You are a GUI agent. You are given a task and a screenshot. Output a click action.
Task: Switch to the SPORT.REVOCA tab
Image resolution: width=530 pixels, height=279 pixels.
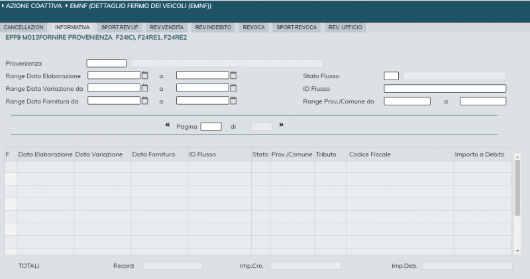point(297,28)
